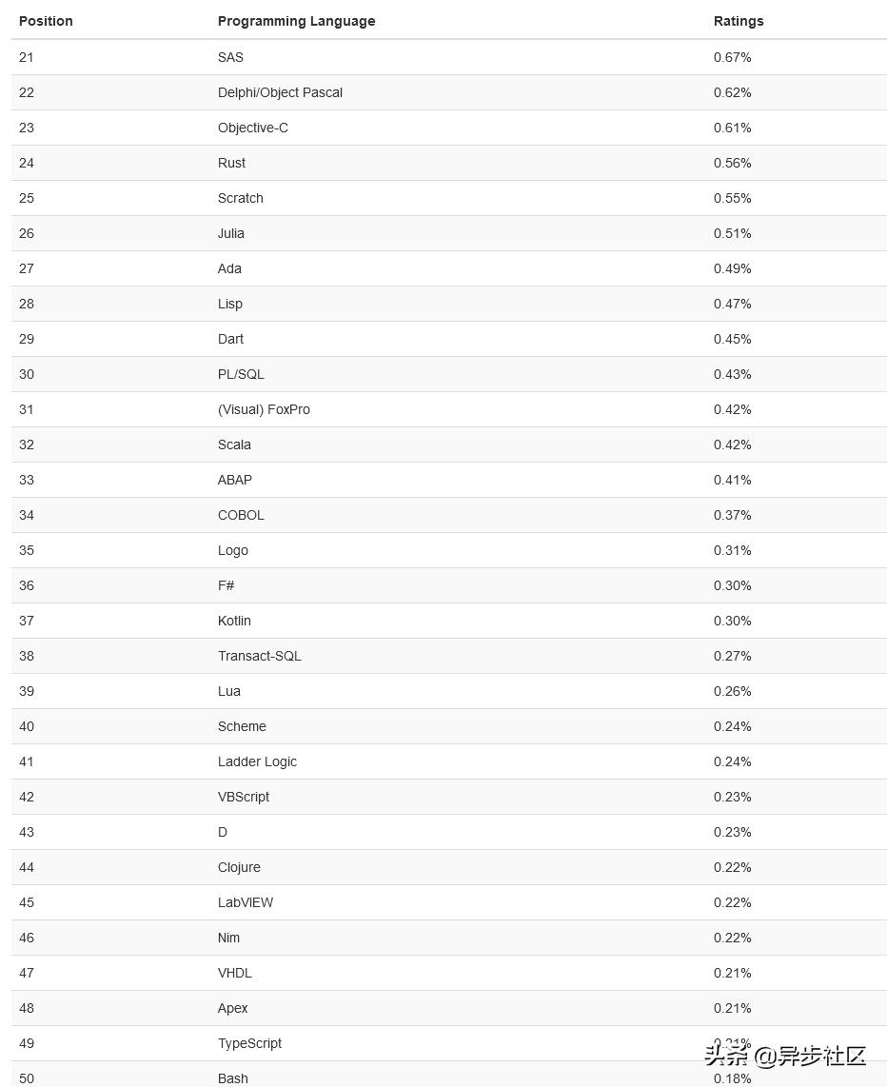Select the Julia entry in the table
The image size is (887, 1087).
tap(230, 233)
